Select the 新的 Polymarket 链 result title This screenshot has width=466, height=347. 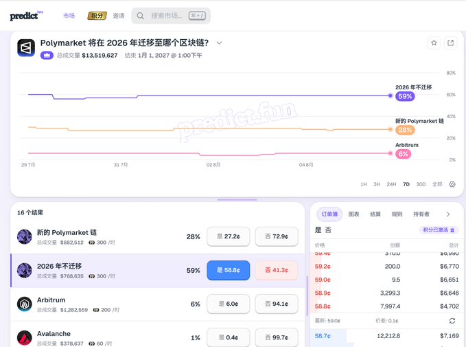[67, 233]
